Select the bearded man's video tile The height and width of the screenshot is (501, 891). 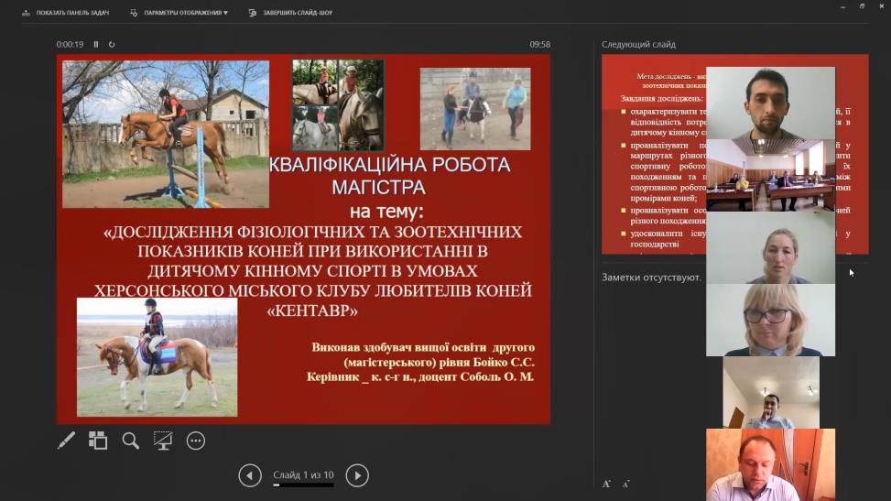tap(770, 103)
